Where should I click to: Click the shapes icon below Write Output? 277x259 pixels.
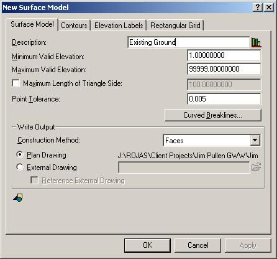tap(18, 198)
